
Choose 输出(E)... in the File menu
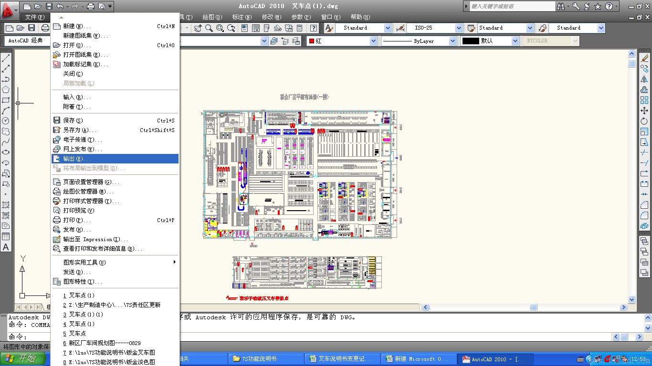click(115, 159)
